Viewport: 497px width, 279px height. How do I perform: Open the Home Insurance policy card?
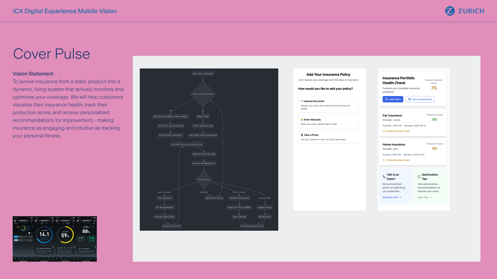(x=412, y=152)
